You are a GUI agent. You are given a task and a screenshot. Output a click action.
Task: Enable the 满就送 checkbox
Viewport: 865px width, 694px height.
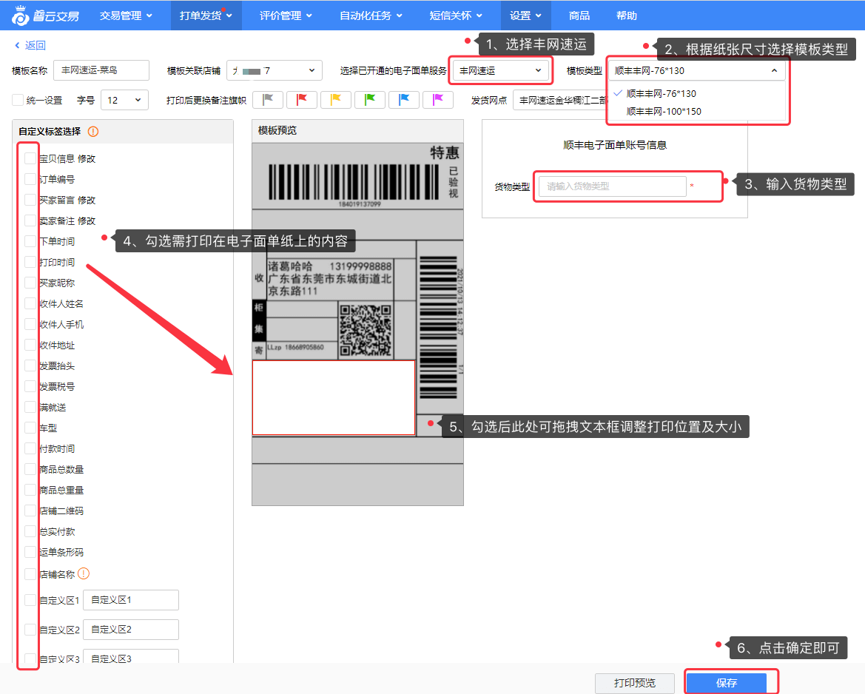coord(30,407)
